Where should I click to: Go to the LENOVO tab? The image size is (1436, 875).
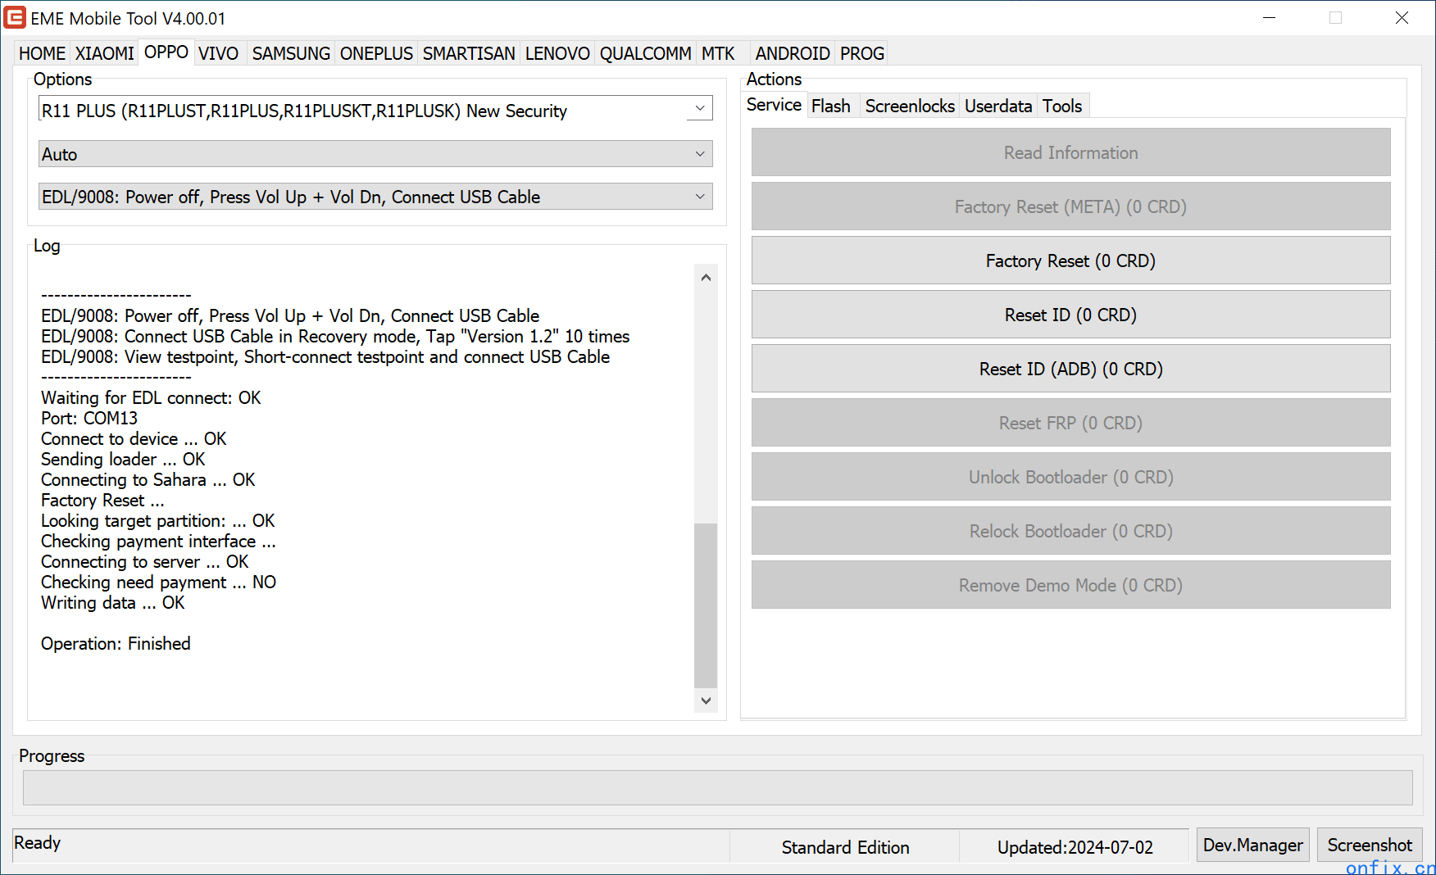(557, 53)
